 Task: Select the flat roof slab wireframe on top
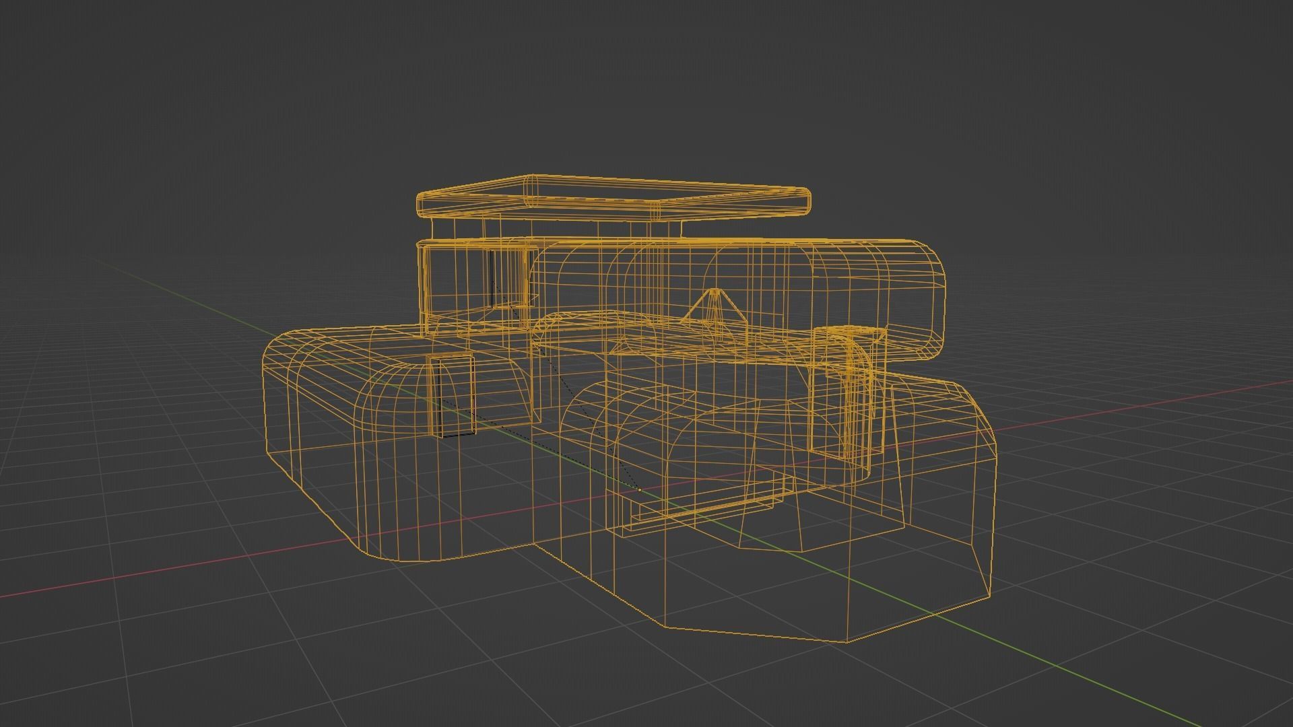[613, 197]
